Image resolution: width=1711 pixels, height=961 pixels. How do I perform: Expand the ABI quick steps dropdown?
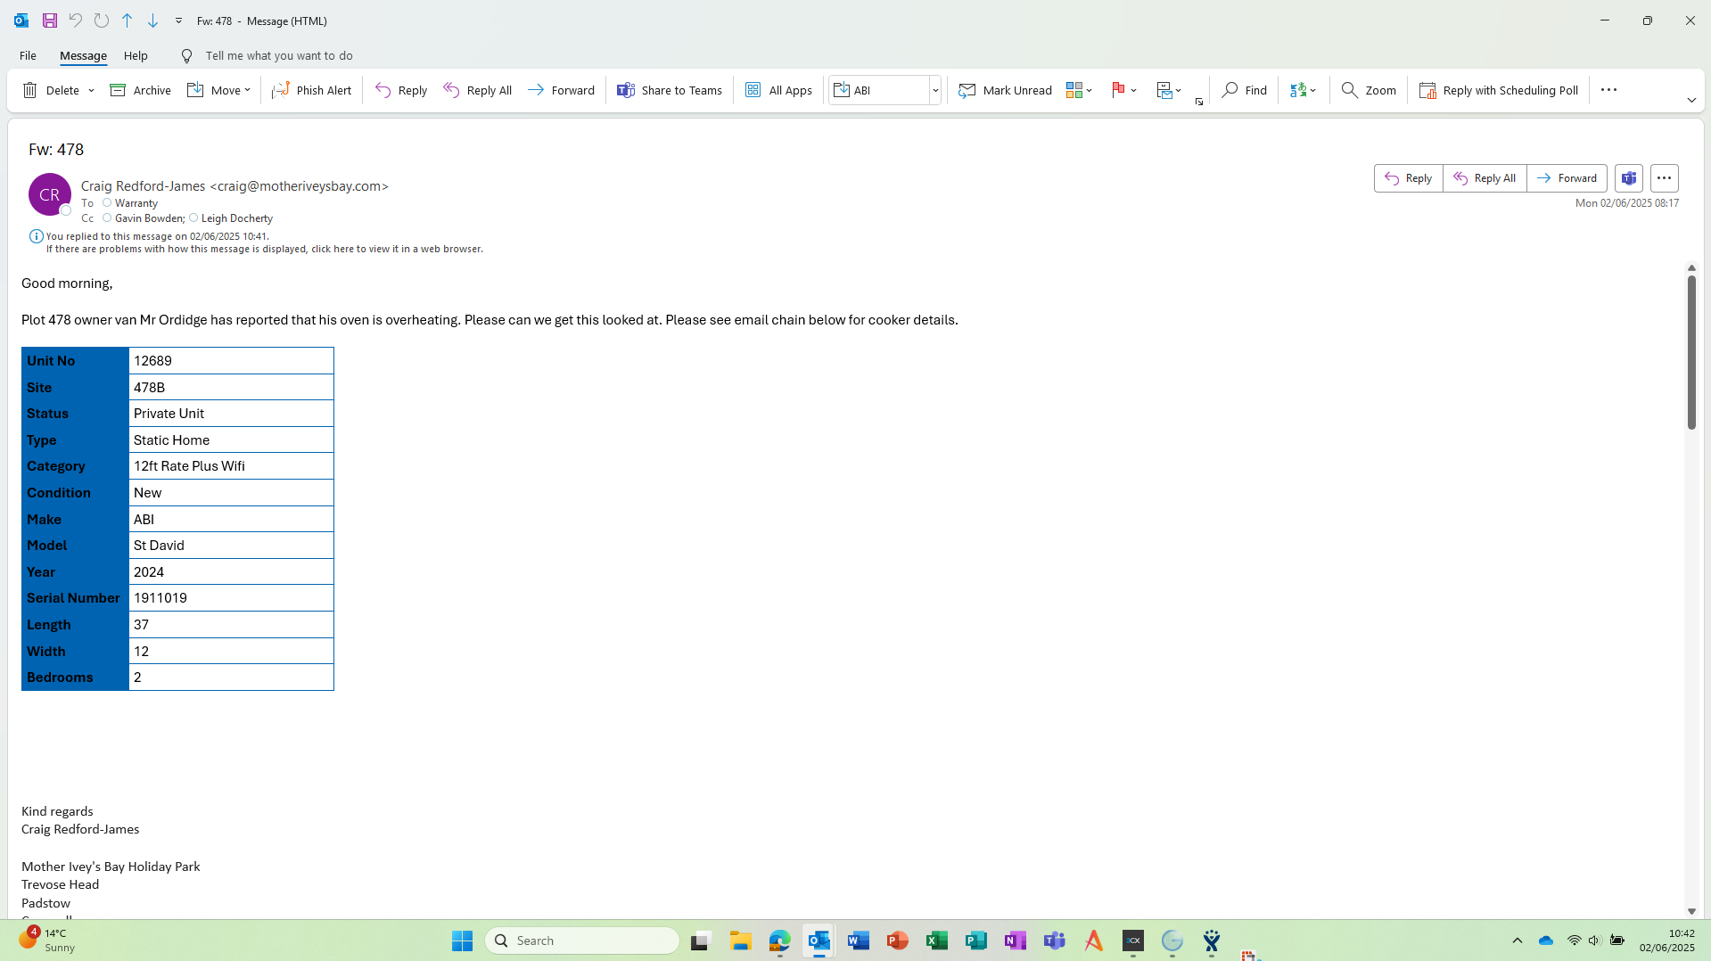pyautogui.click(x=935, y=90)
